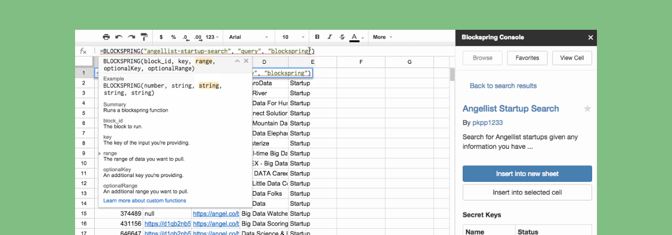Image resolution: width=672 pixels, height=235 pixels.
Task: Open the More toolbar menu
Action: [x=382, y=37]
